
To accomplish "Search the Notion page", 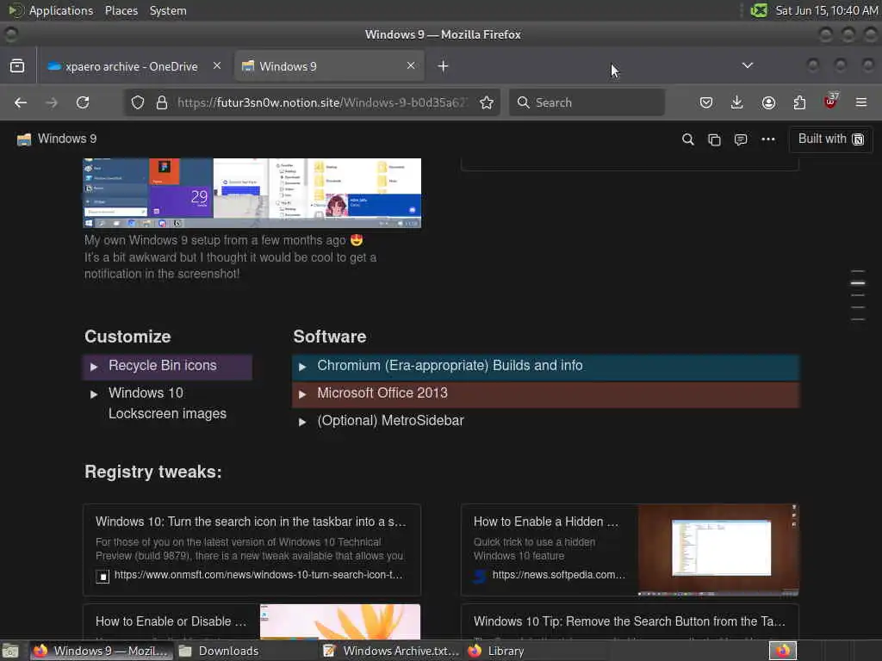I will (x=687, y=139).
